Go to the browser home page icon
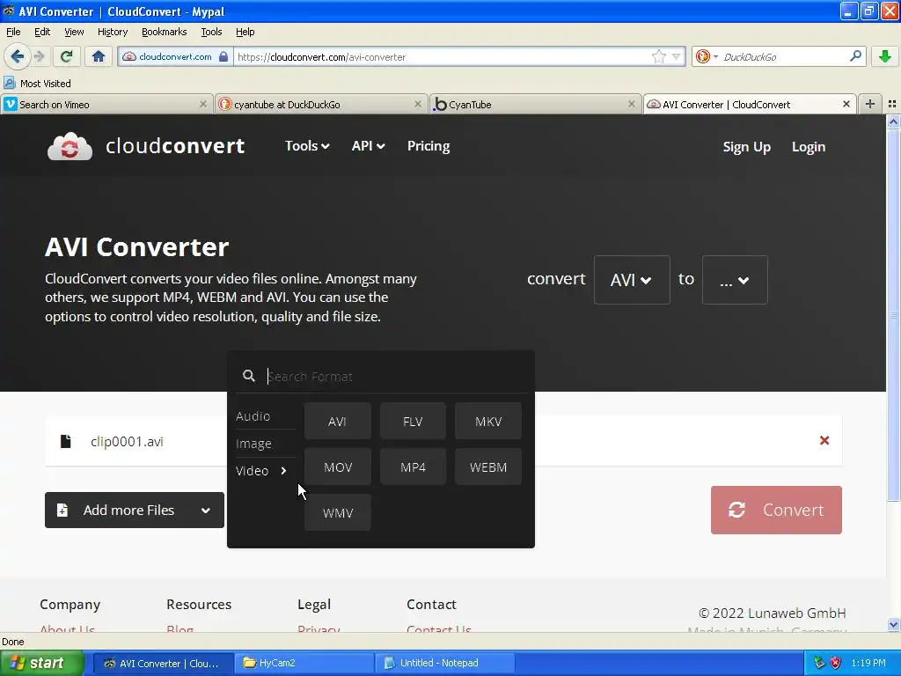The image size is (901, 676). tap(99, 56)
